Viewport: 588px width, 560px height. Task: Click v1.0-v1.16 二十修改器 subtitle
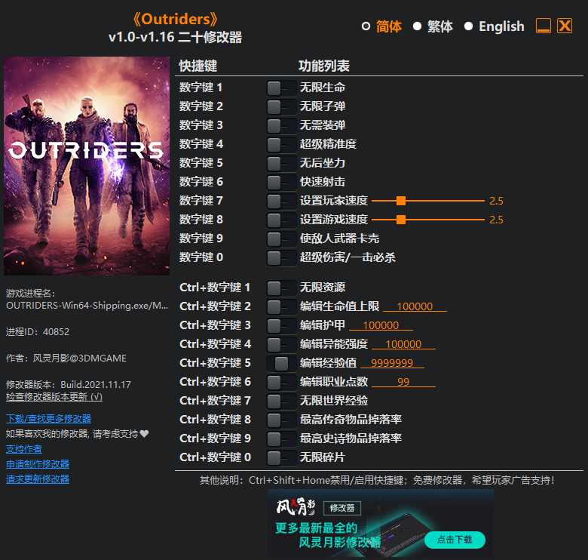[175, 37]
